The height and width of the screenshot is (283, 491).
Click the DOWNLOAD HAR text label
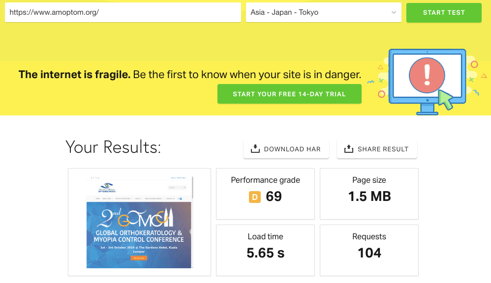click(x=292, y=149)
